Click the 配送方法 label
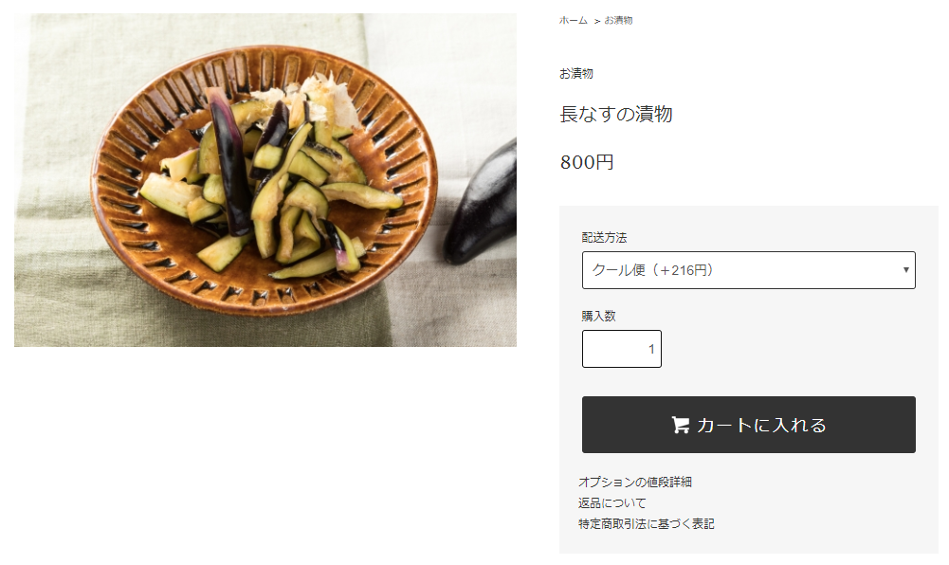 [604, 238]
